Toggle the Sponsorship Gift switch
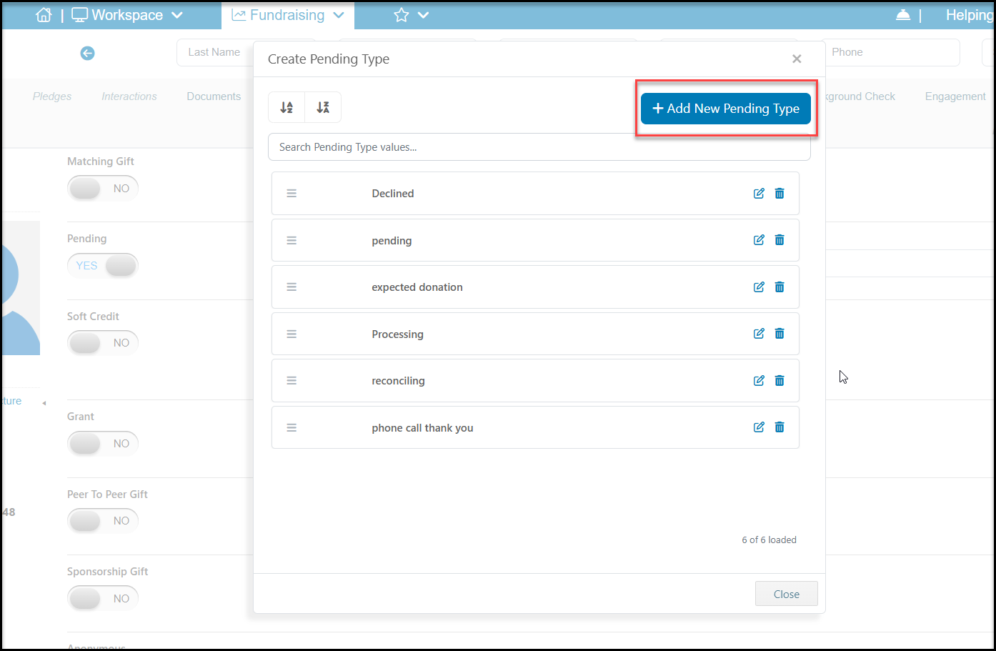Image resolution: width=996 pixels, height=651 pixels. pos(103,599)
